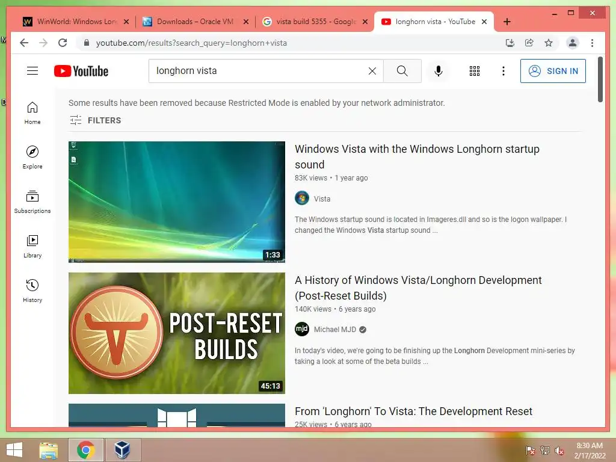This screenshot has height=462, width=616.
Task: Click the padlock site info icon
Action: tap(87, 43)
